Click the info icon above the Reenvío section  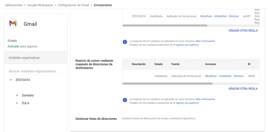pyautogui.click(x=125, y=42)
